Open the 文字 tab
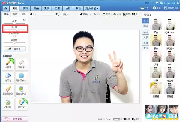This screenshot has width=180, height=122. pos(46,8)
